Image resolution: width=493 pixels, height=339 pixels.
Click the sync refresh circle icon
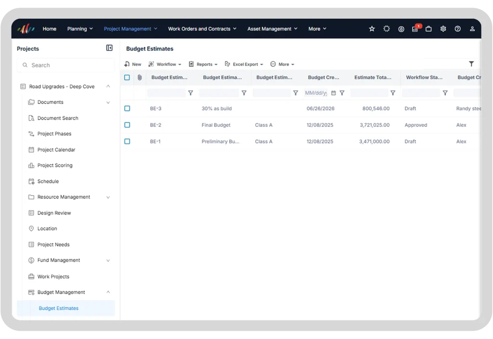387,29
